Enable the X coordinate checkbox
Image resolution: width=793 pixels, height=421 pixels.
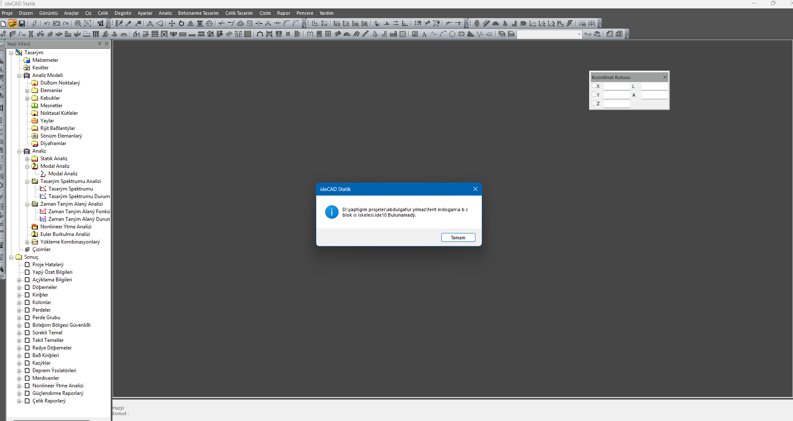pyautogui.click(x=594, y=86)
